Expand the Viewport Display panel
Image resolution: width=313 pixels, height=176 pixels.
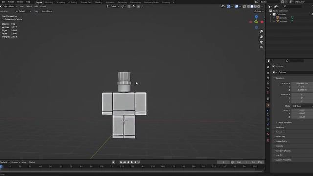pos(283,151)
